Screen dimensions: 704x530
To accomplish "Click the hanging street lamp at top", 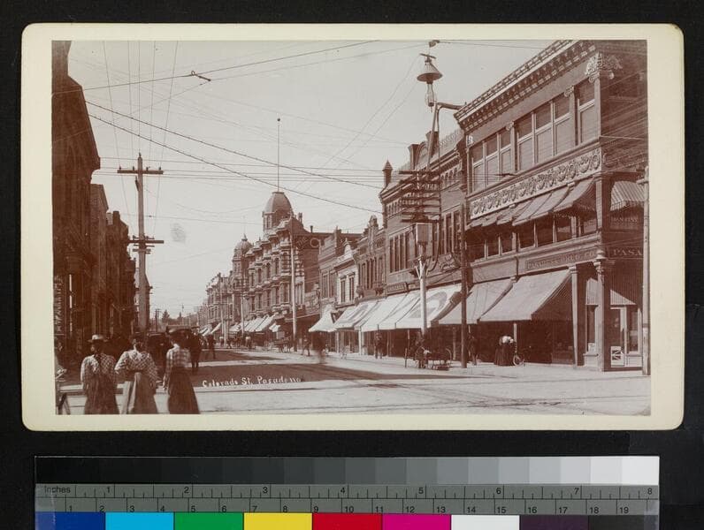I will pos(429,72).
